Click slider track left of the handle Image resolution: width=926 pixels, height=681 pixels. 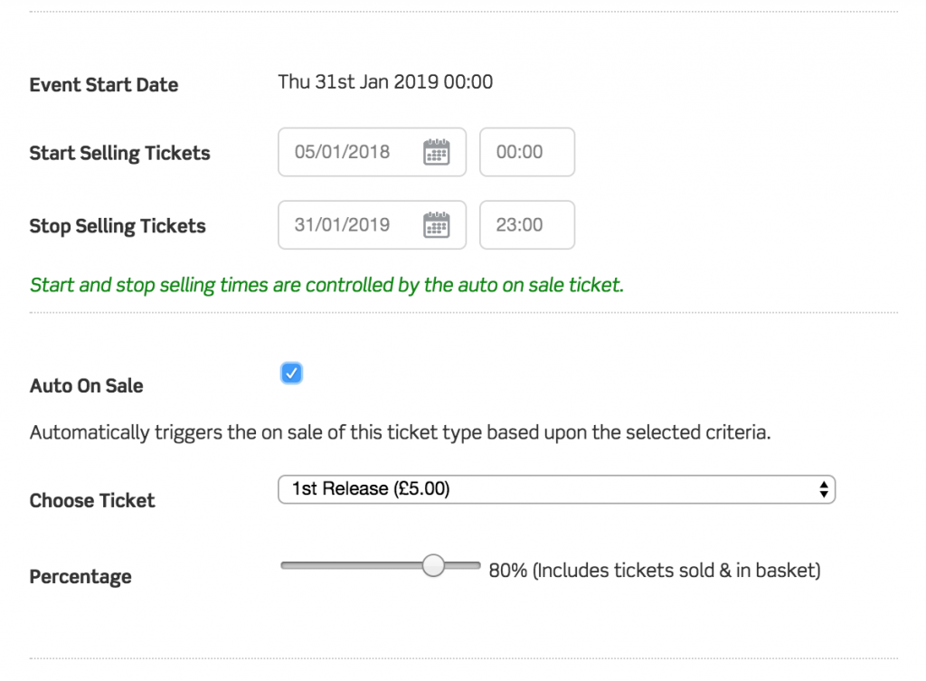tap(352, 565)
